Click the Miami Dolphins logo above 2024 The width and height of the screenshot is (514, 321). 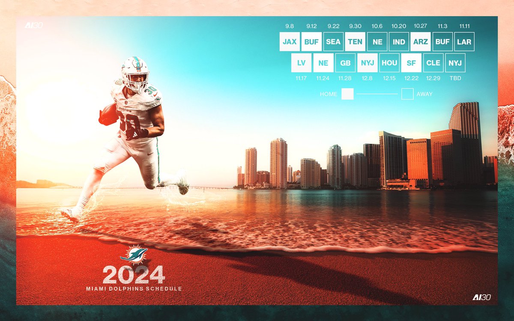tap(134, 255)
